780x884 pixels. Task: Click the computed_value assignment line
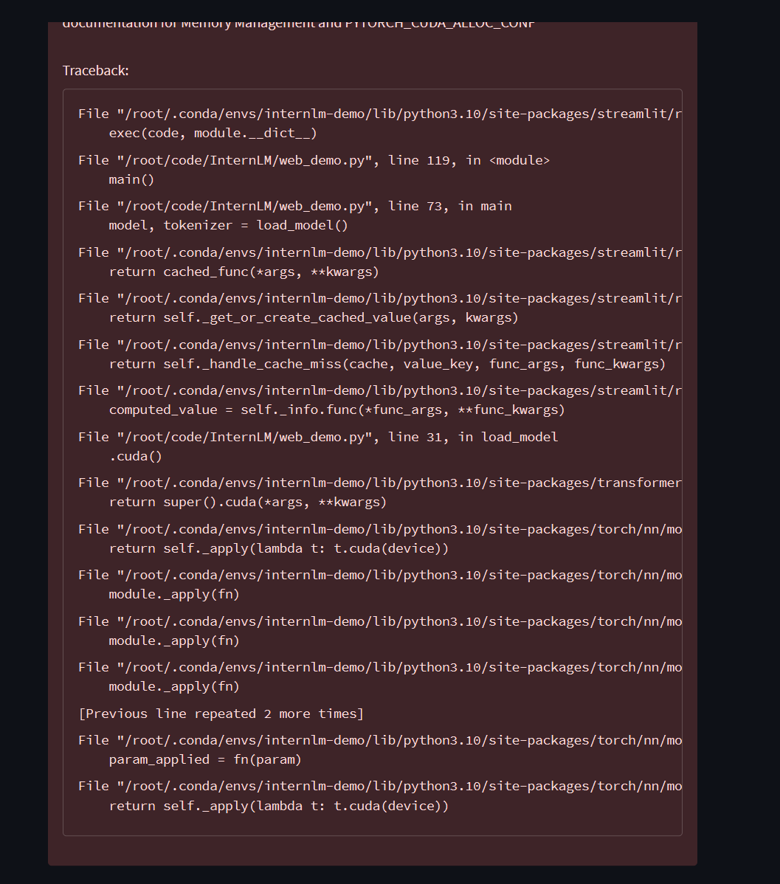point(336,410)
